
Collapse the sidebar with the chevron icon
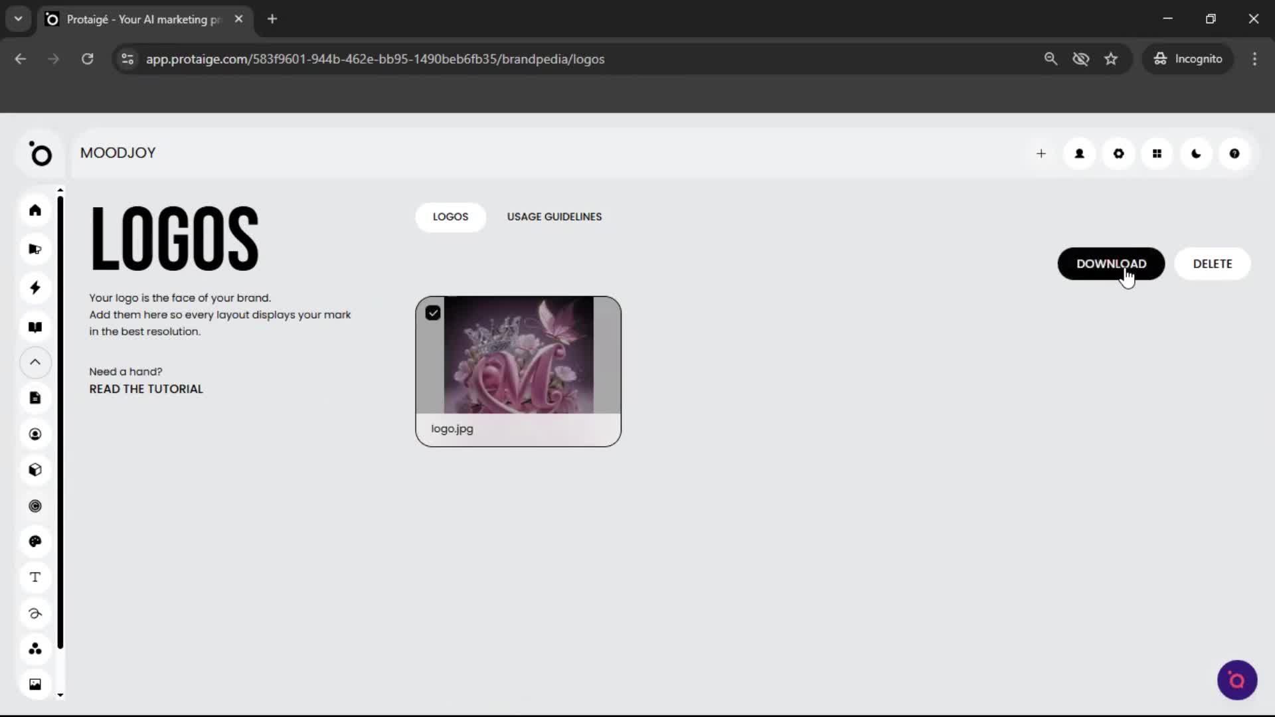(35, 362)
